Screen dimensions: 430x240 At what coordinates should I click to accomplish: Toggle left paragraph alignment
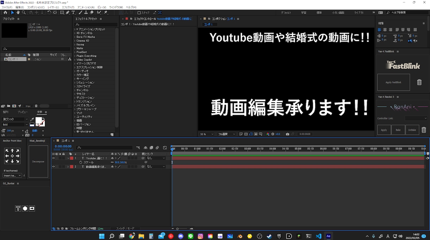(x=380, y=30)
